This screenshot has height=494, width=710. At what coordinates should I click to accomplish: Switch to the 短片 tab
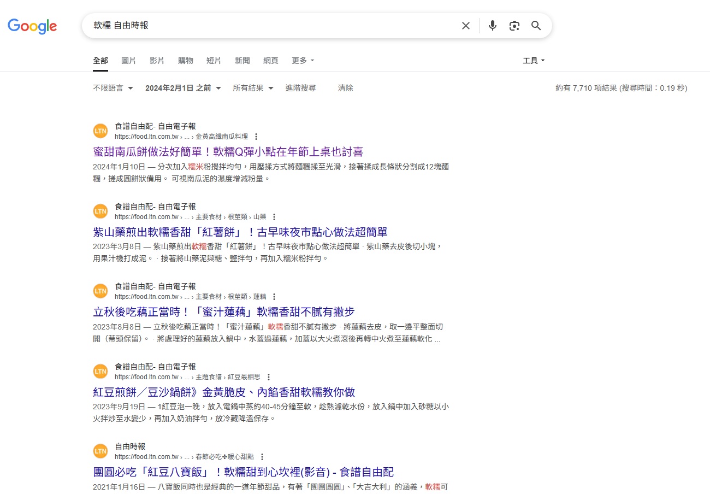(214, 61)
